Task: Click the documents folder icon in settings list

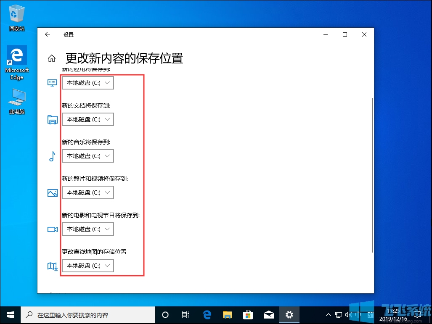Action: pyautogui.click(x=52, y=119)
